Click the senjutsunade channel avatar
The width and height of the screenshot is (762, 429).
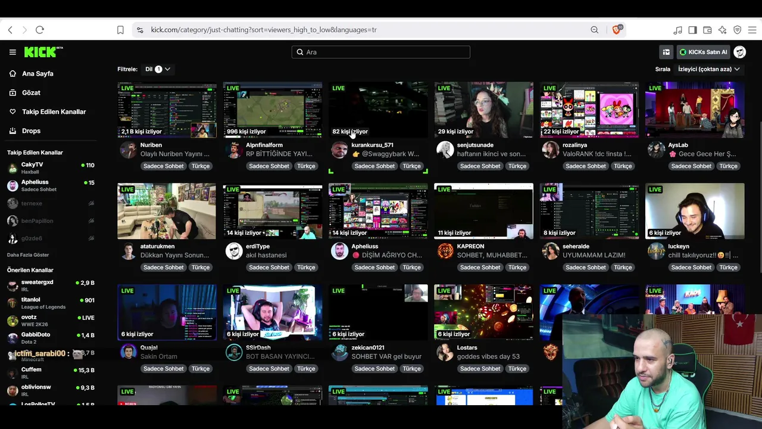(445, 150)
